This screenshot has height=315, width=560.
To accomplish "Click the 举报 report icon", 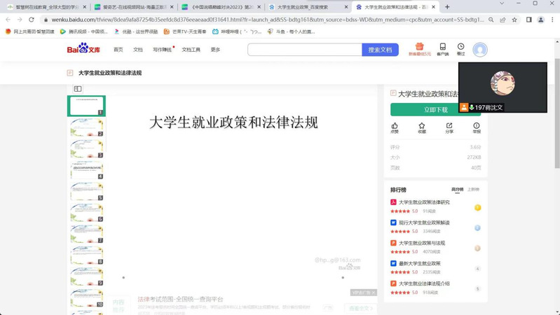I will [477, 127].
